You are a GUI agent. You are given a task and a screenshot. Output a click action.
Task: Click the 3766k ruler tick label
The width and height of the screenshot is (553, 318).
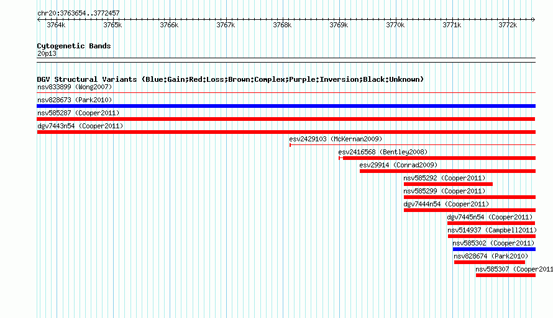click(169, 25)
